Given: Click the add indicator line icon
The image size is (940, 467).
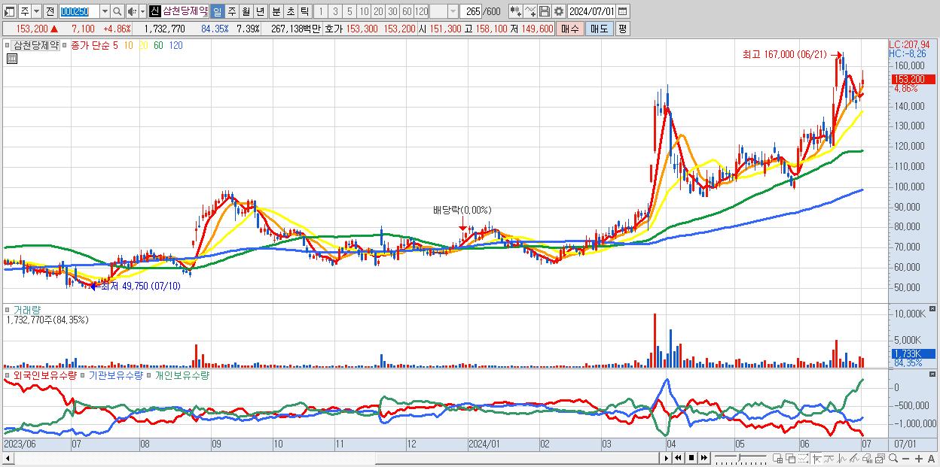Looking at the screenshot, I should 530,11.
